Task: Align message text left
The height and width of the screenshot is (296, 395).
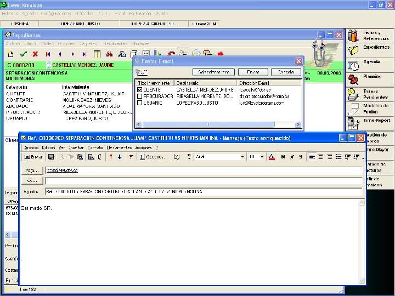Action: point(312,157)
